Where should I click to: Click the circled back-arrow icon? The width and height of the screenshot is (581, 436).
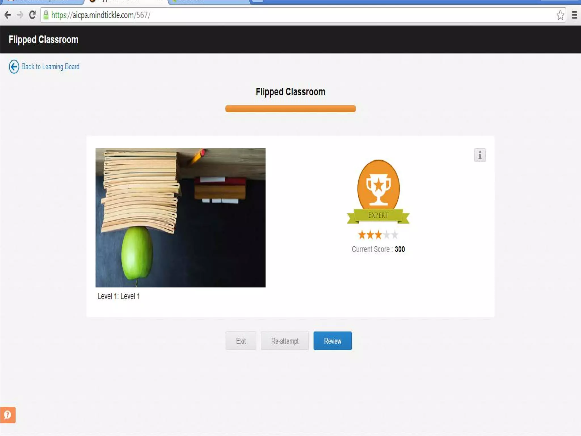[14, 67]
